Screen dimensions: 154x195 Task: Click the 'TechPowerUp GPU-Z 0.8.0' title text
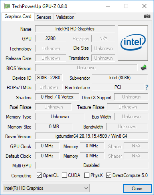click(x=39, y=6)
